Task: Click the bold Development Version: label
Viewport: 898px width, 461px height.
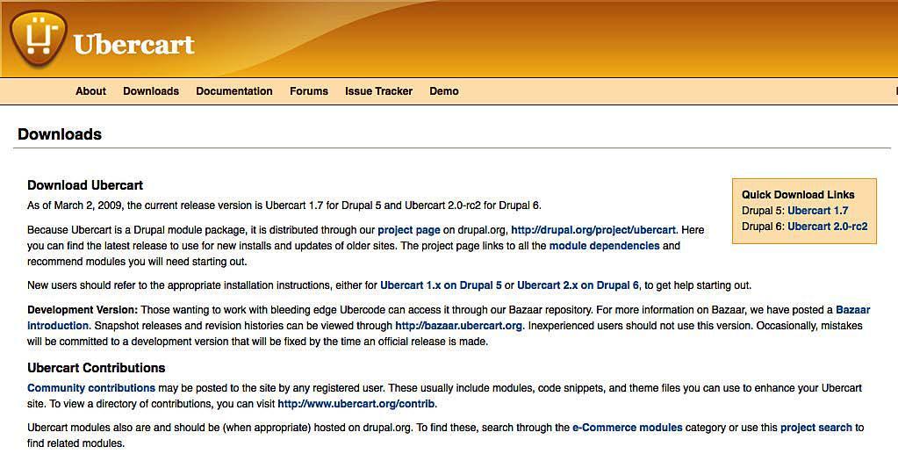Action: [83, 310]
